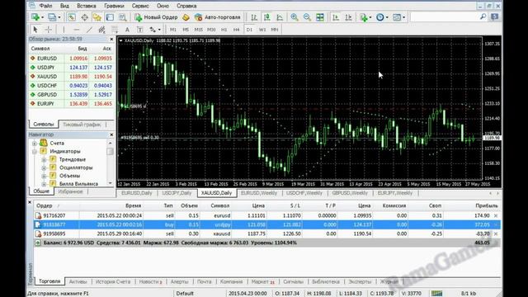
Task: Expand the Счета tree node
Action: [35, 144]
